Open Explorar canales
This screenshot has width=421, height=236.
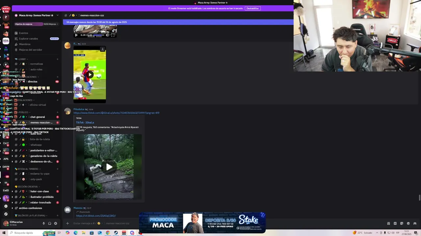point(37,39)
